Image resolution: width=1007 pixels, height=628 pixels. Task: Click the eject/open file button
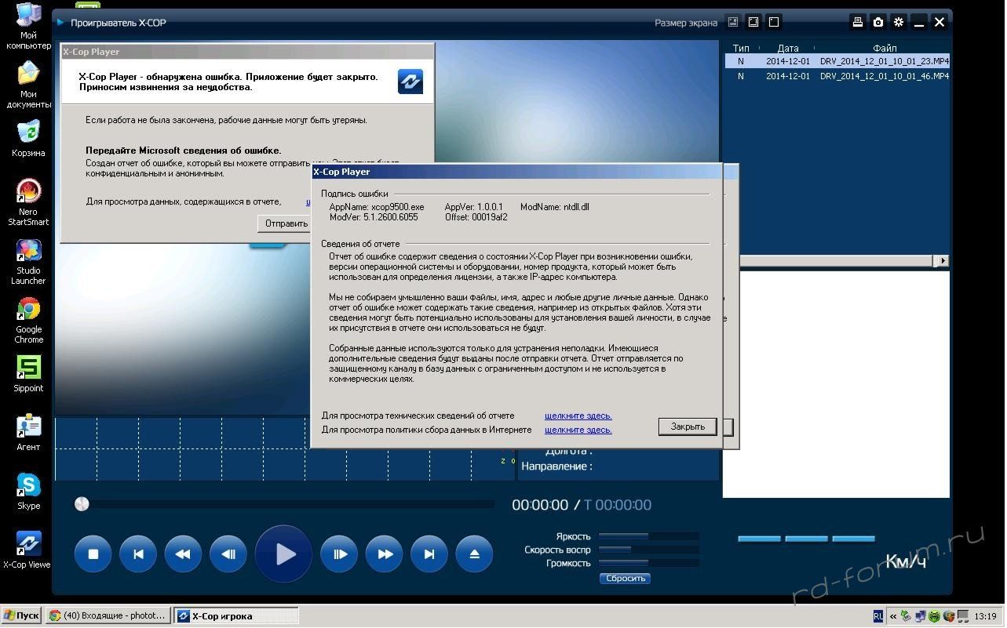[x=474, y=554]
